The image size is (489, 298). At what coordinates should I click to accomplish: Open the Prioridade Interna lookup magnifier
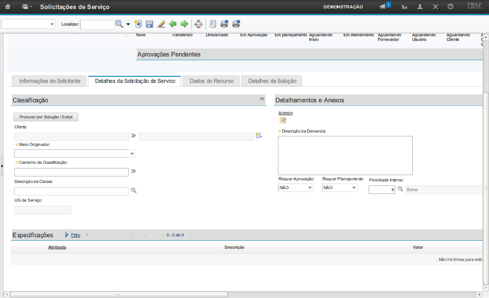[x=400, y=189]
